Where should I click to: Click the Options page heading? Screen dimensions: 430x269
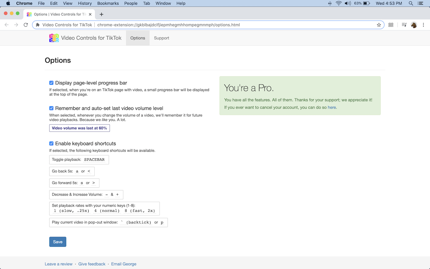[x=58, y=60]
